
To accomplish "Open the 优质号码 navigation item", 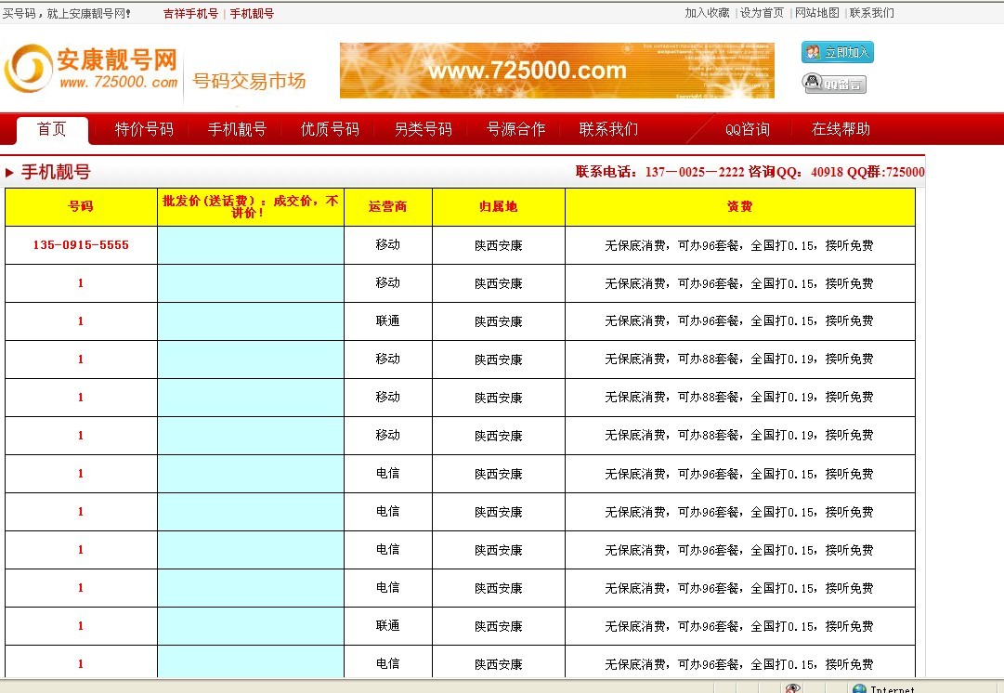I will click(x=330, y=129).
